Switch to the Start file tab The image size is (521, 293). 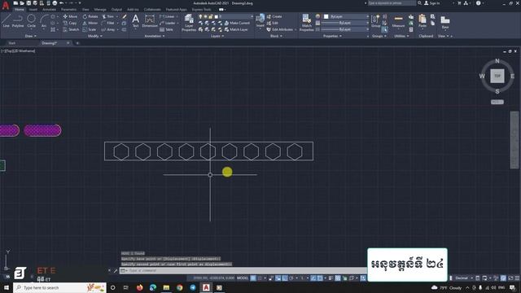tap(12, 43)
